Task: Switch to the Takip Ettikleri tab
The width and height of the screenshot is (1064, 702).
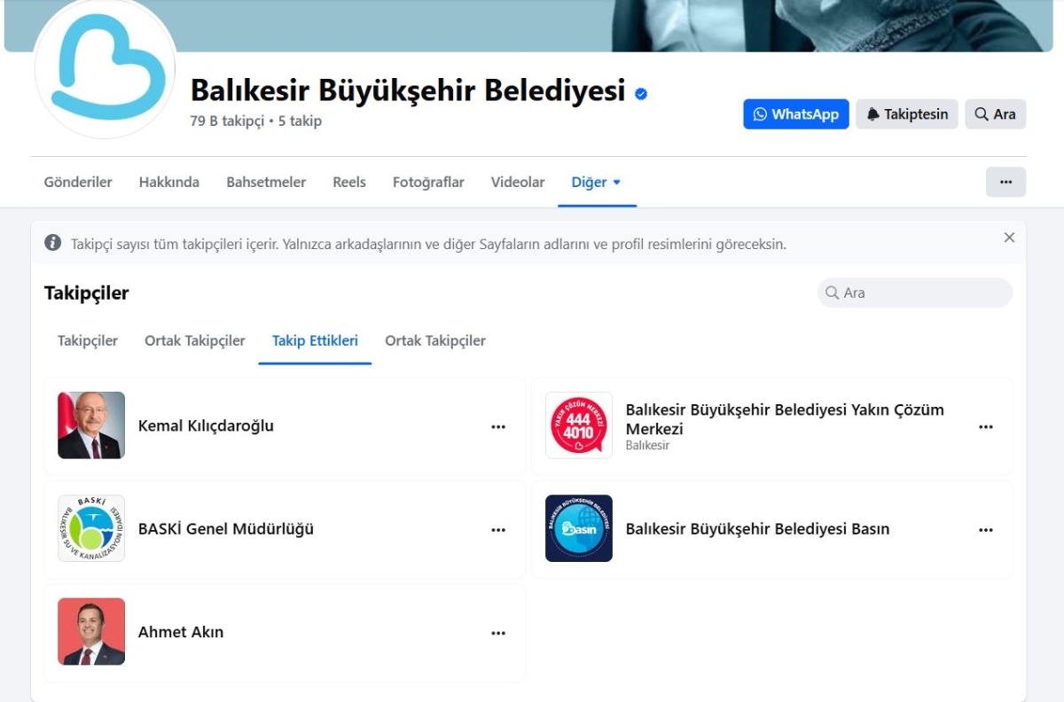Action: tap(315, 341)
